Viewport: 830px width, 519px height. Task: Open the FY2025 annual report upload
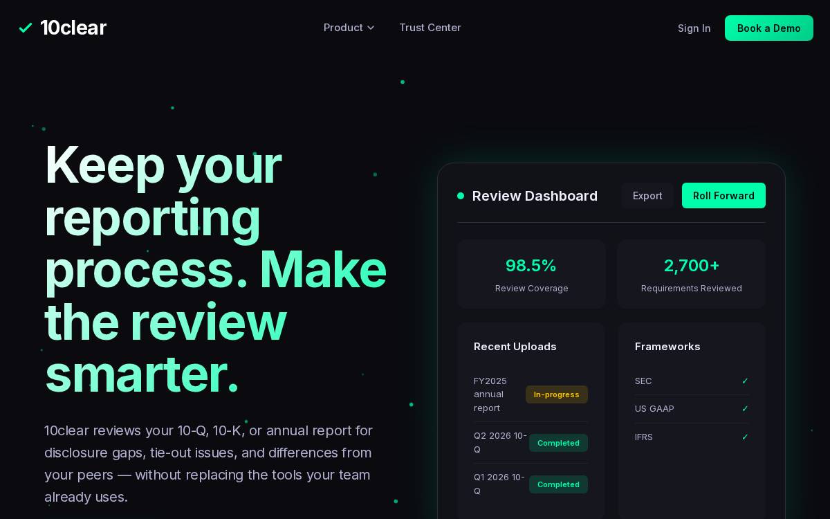490,394
